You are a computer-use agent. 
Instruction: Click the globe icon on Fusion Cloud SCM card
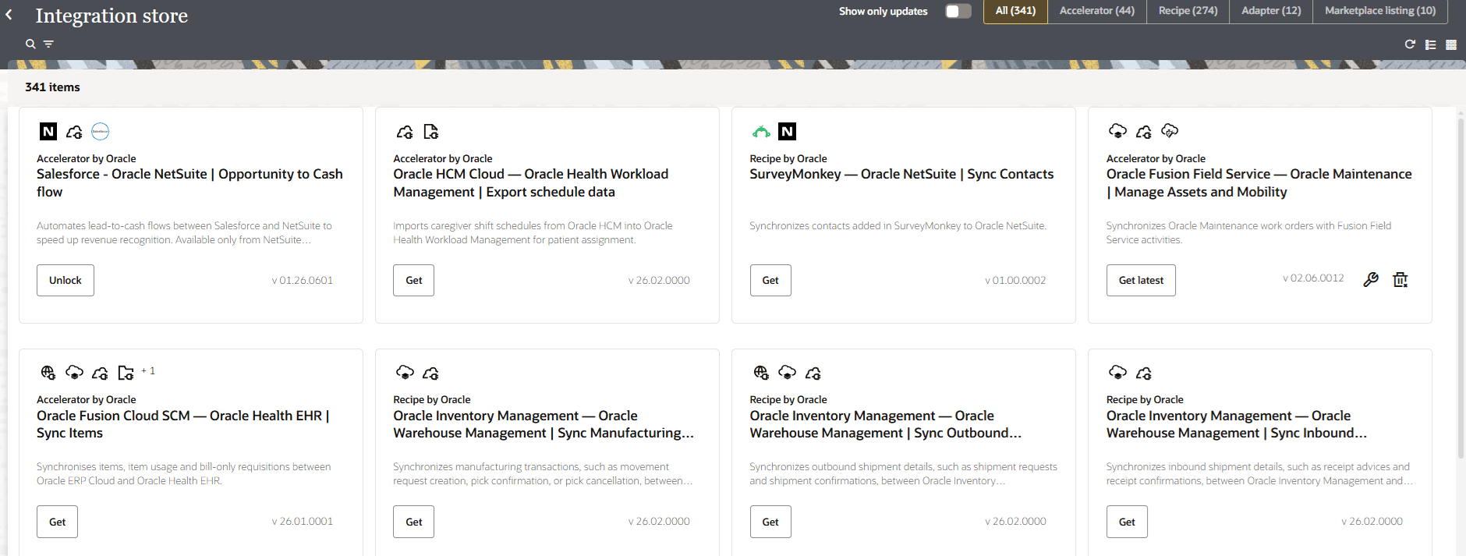point(48,373)
